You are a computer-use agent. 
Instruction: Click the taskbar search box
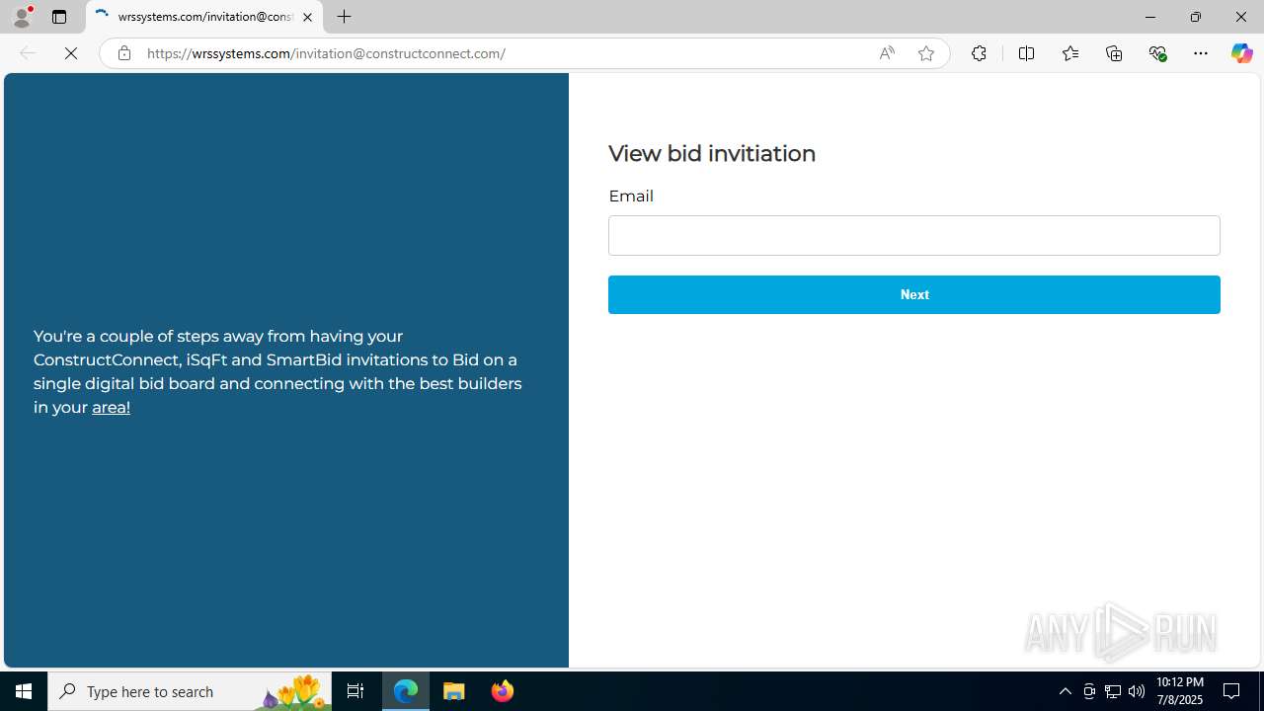tap(190, 691)
